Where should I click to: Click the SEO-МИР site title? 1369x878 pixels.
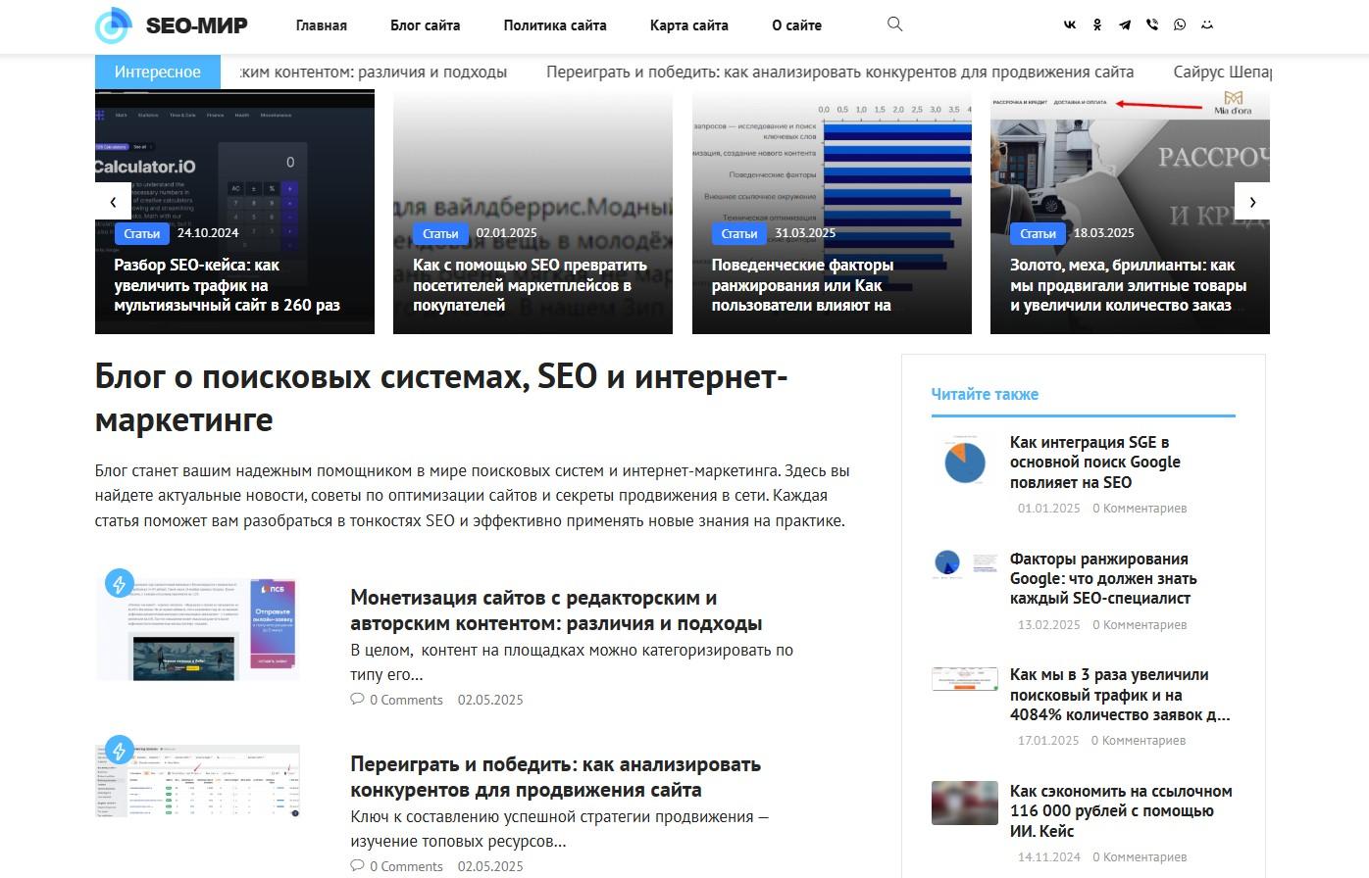[197, 25]
